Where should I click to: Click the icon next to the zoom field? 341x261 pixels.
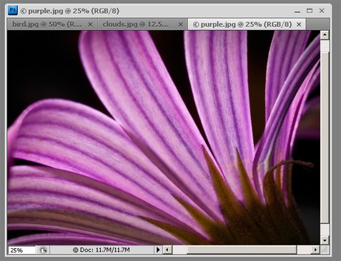(x=43, y=250)
